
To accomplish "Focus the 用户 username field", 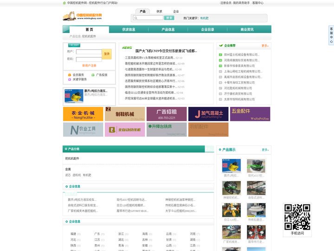I will pos(89,52).
